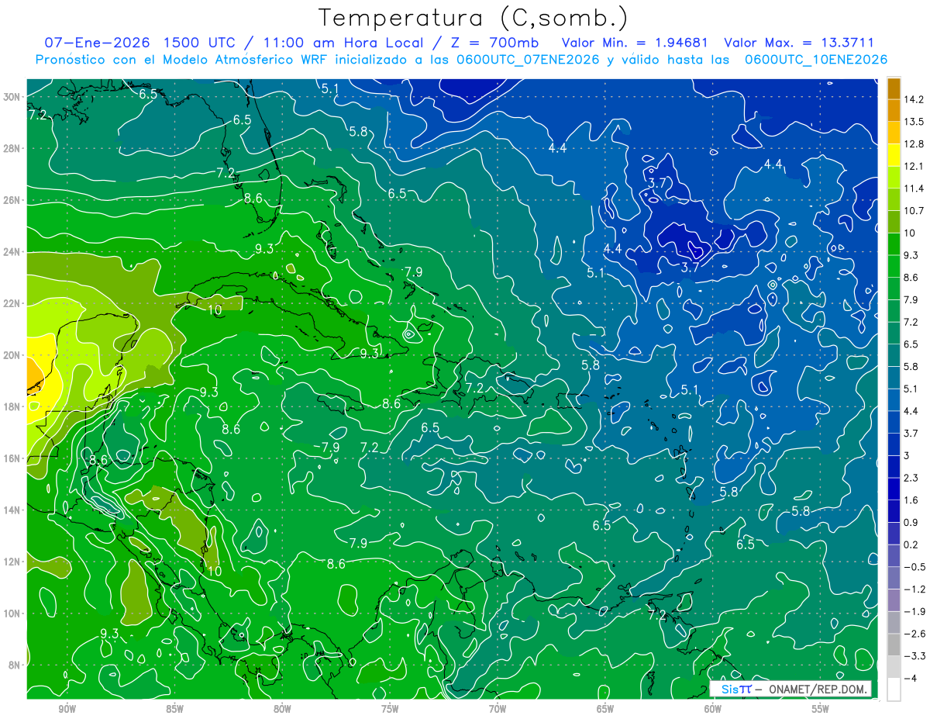Screen dimensions: 930x719
Task: Click the "70W" longitude axis label
Action: tap(498, 709)
